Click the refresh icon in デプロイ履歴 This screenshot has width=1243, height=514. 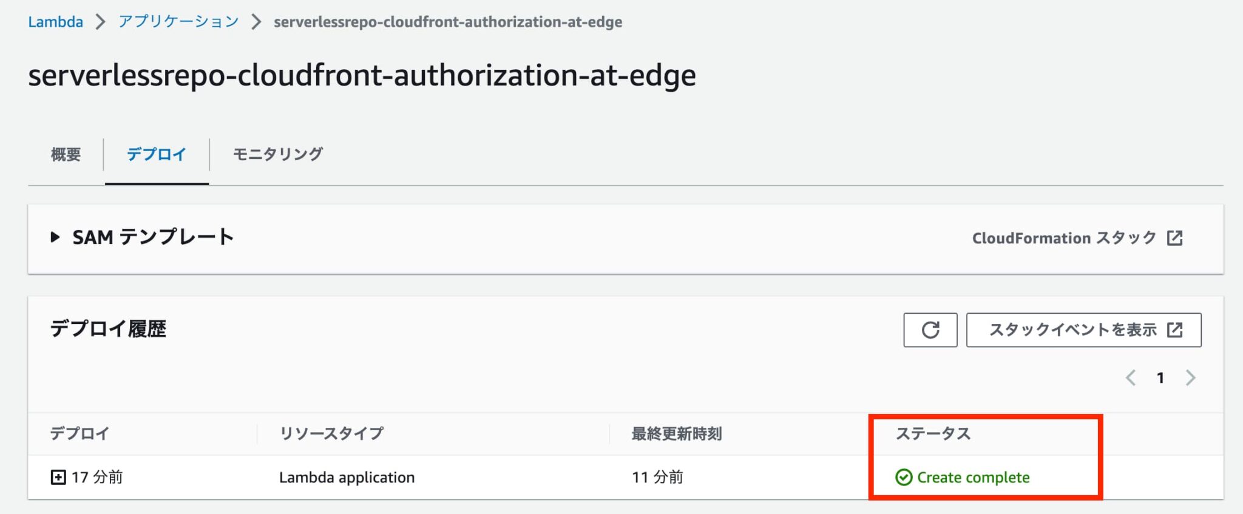(930, 330)
